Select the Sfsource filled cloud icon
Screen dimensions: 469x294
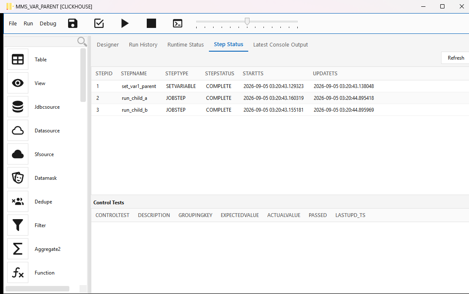(18, 154)
